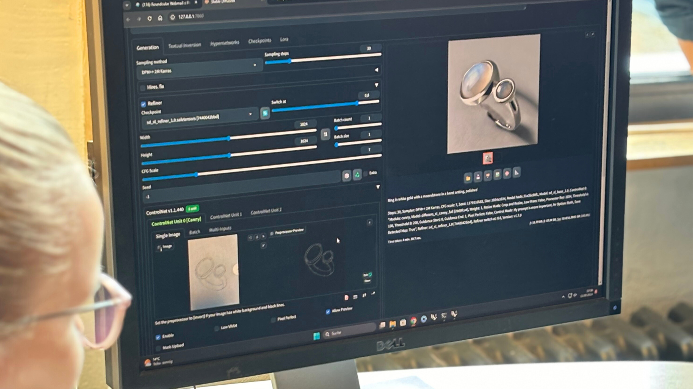The image size is (693, 389).
Task: Click the ControlNet keyboard-like icon beside the red document
Action: [355, 296]
